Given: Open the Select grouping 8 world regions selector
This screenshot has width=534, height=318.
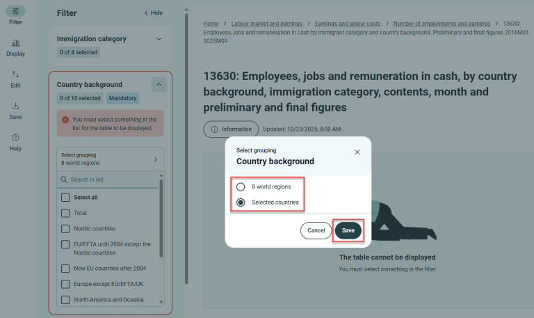Looking at the screenshot, I should 111,159.
